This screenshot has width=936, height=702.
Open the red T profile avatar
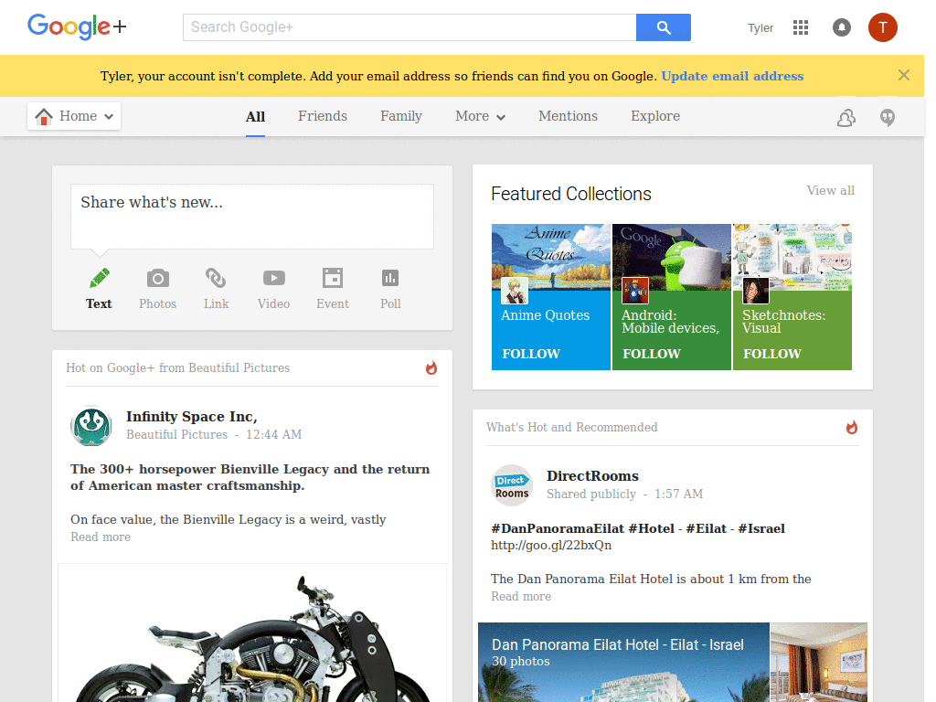[882, 27]
